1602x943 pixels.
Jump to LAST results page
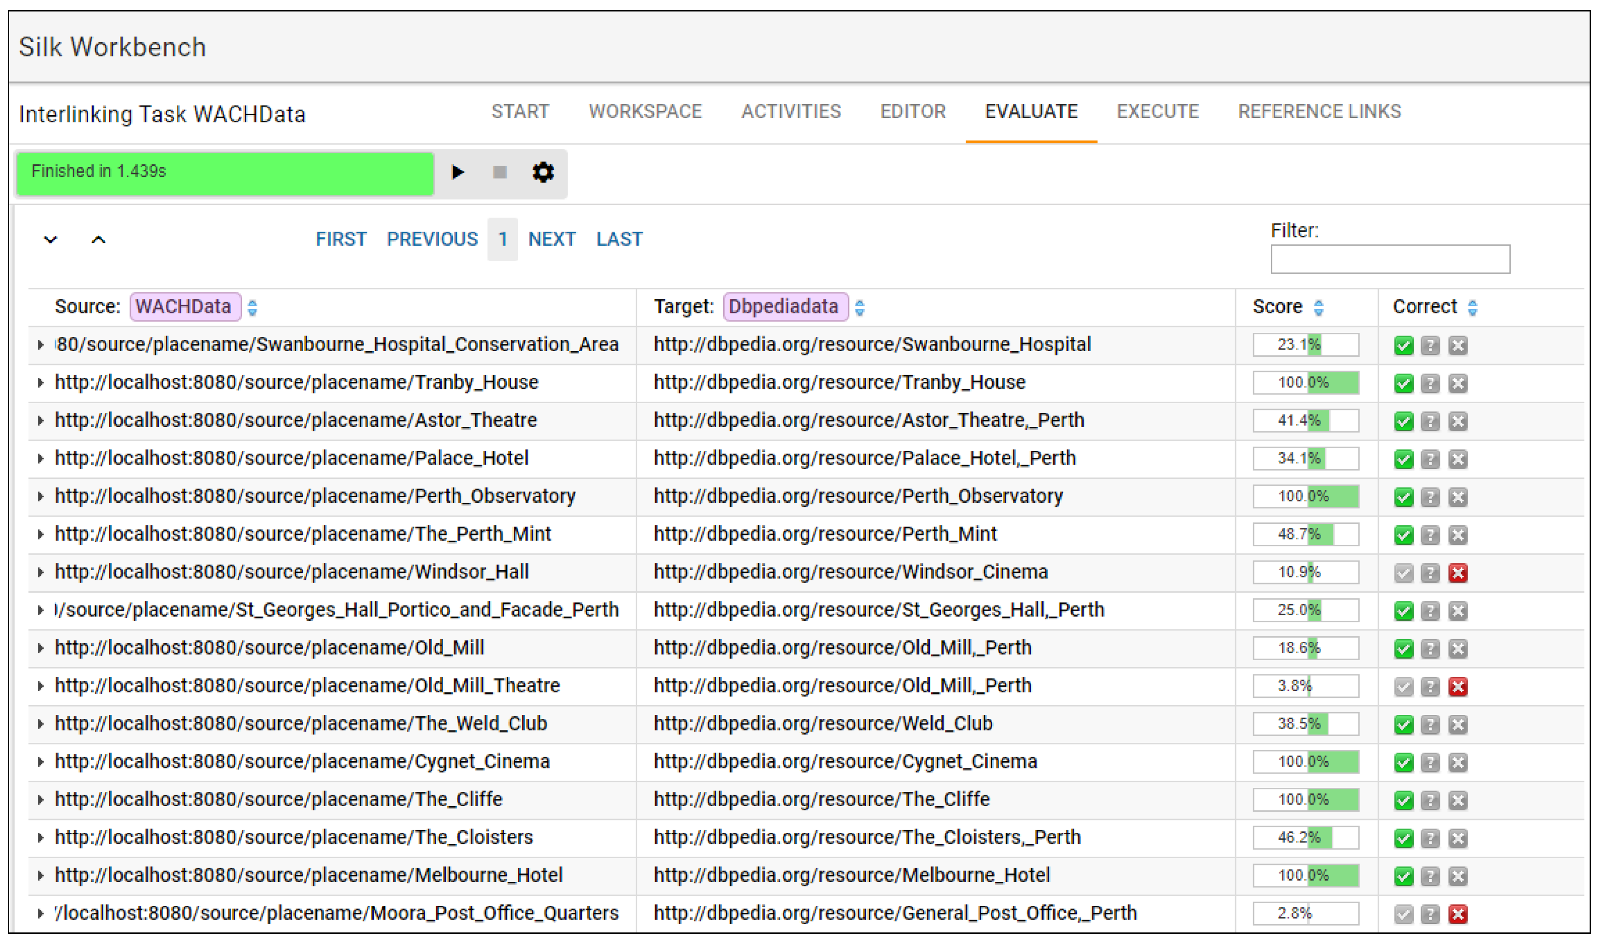tap(619, 240)
